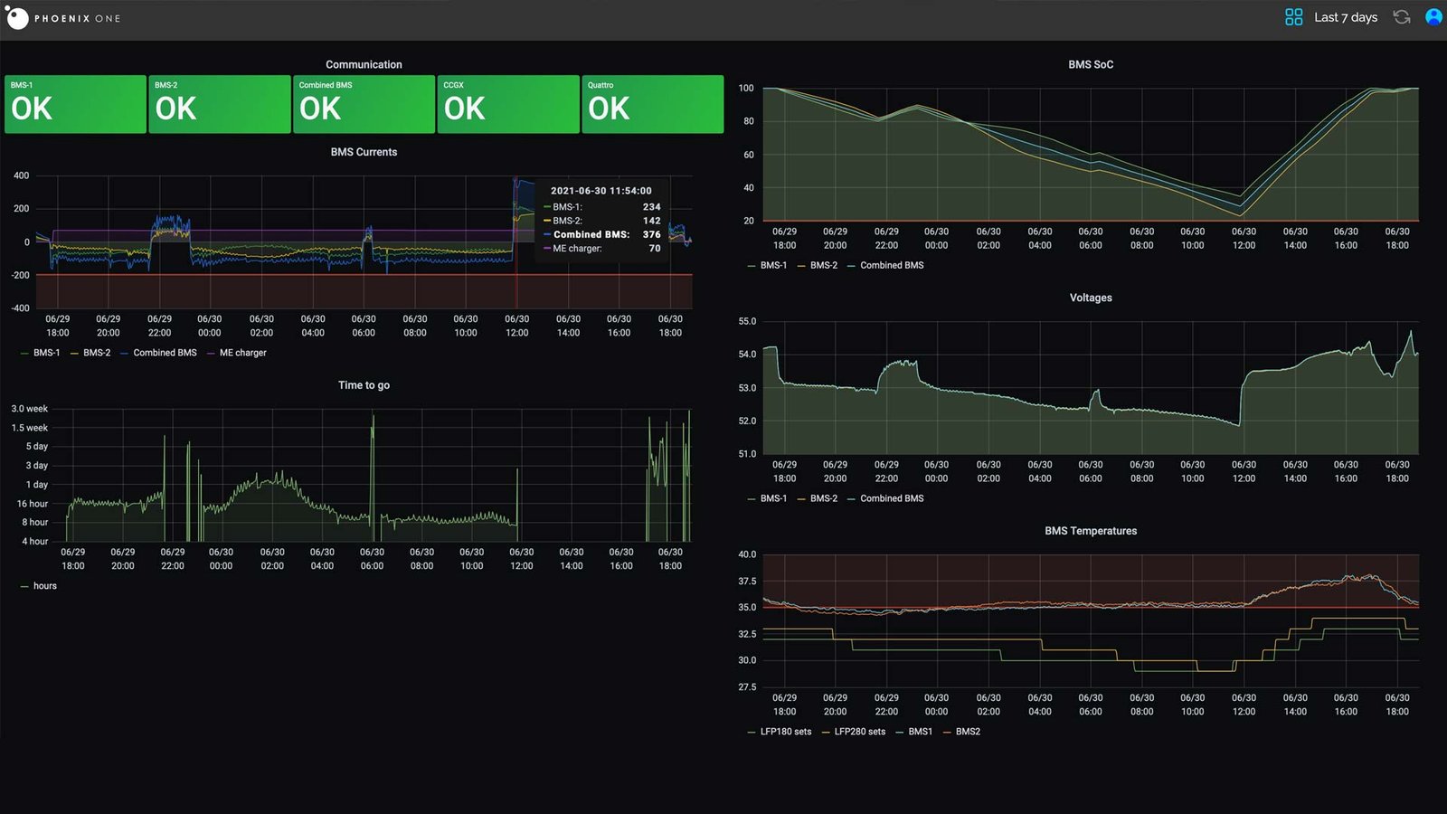
Task: Open the BMS Currents panel title menu
Action: point(364,152)
